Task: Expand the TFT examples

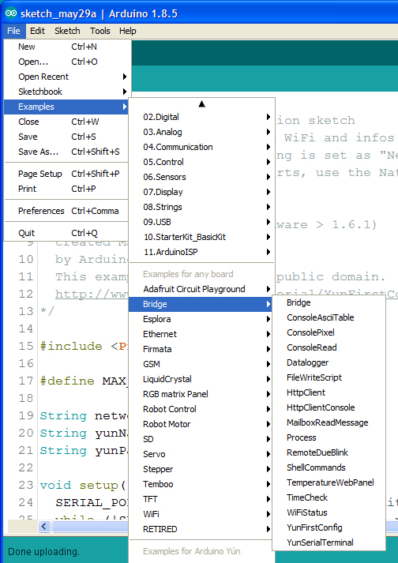Action: pyautogui.click(x=201, y=499)
